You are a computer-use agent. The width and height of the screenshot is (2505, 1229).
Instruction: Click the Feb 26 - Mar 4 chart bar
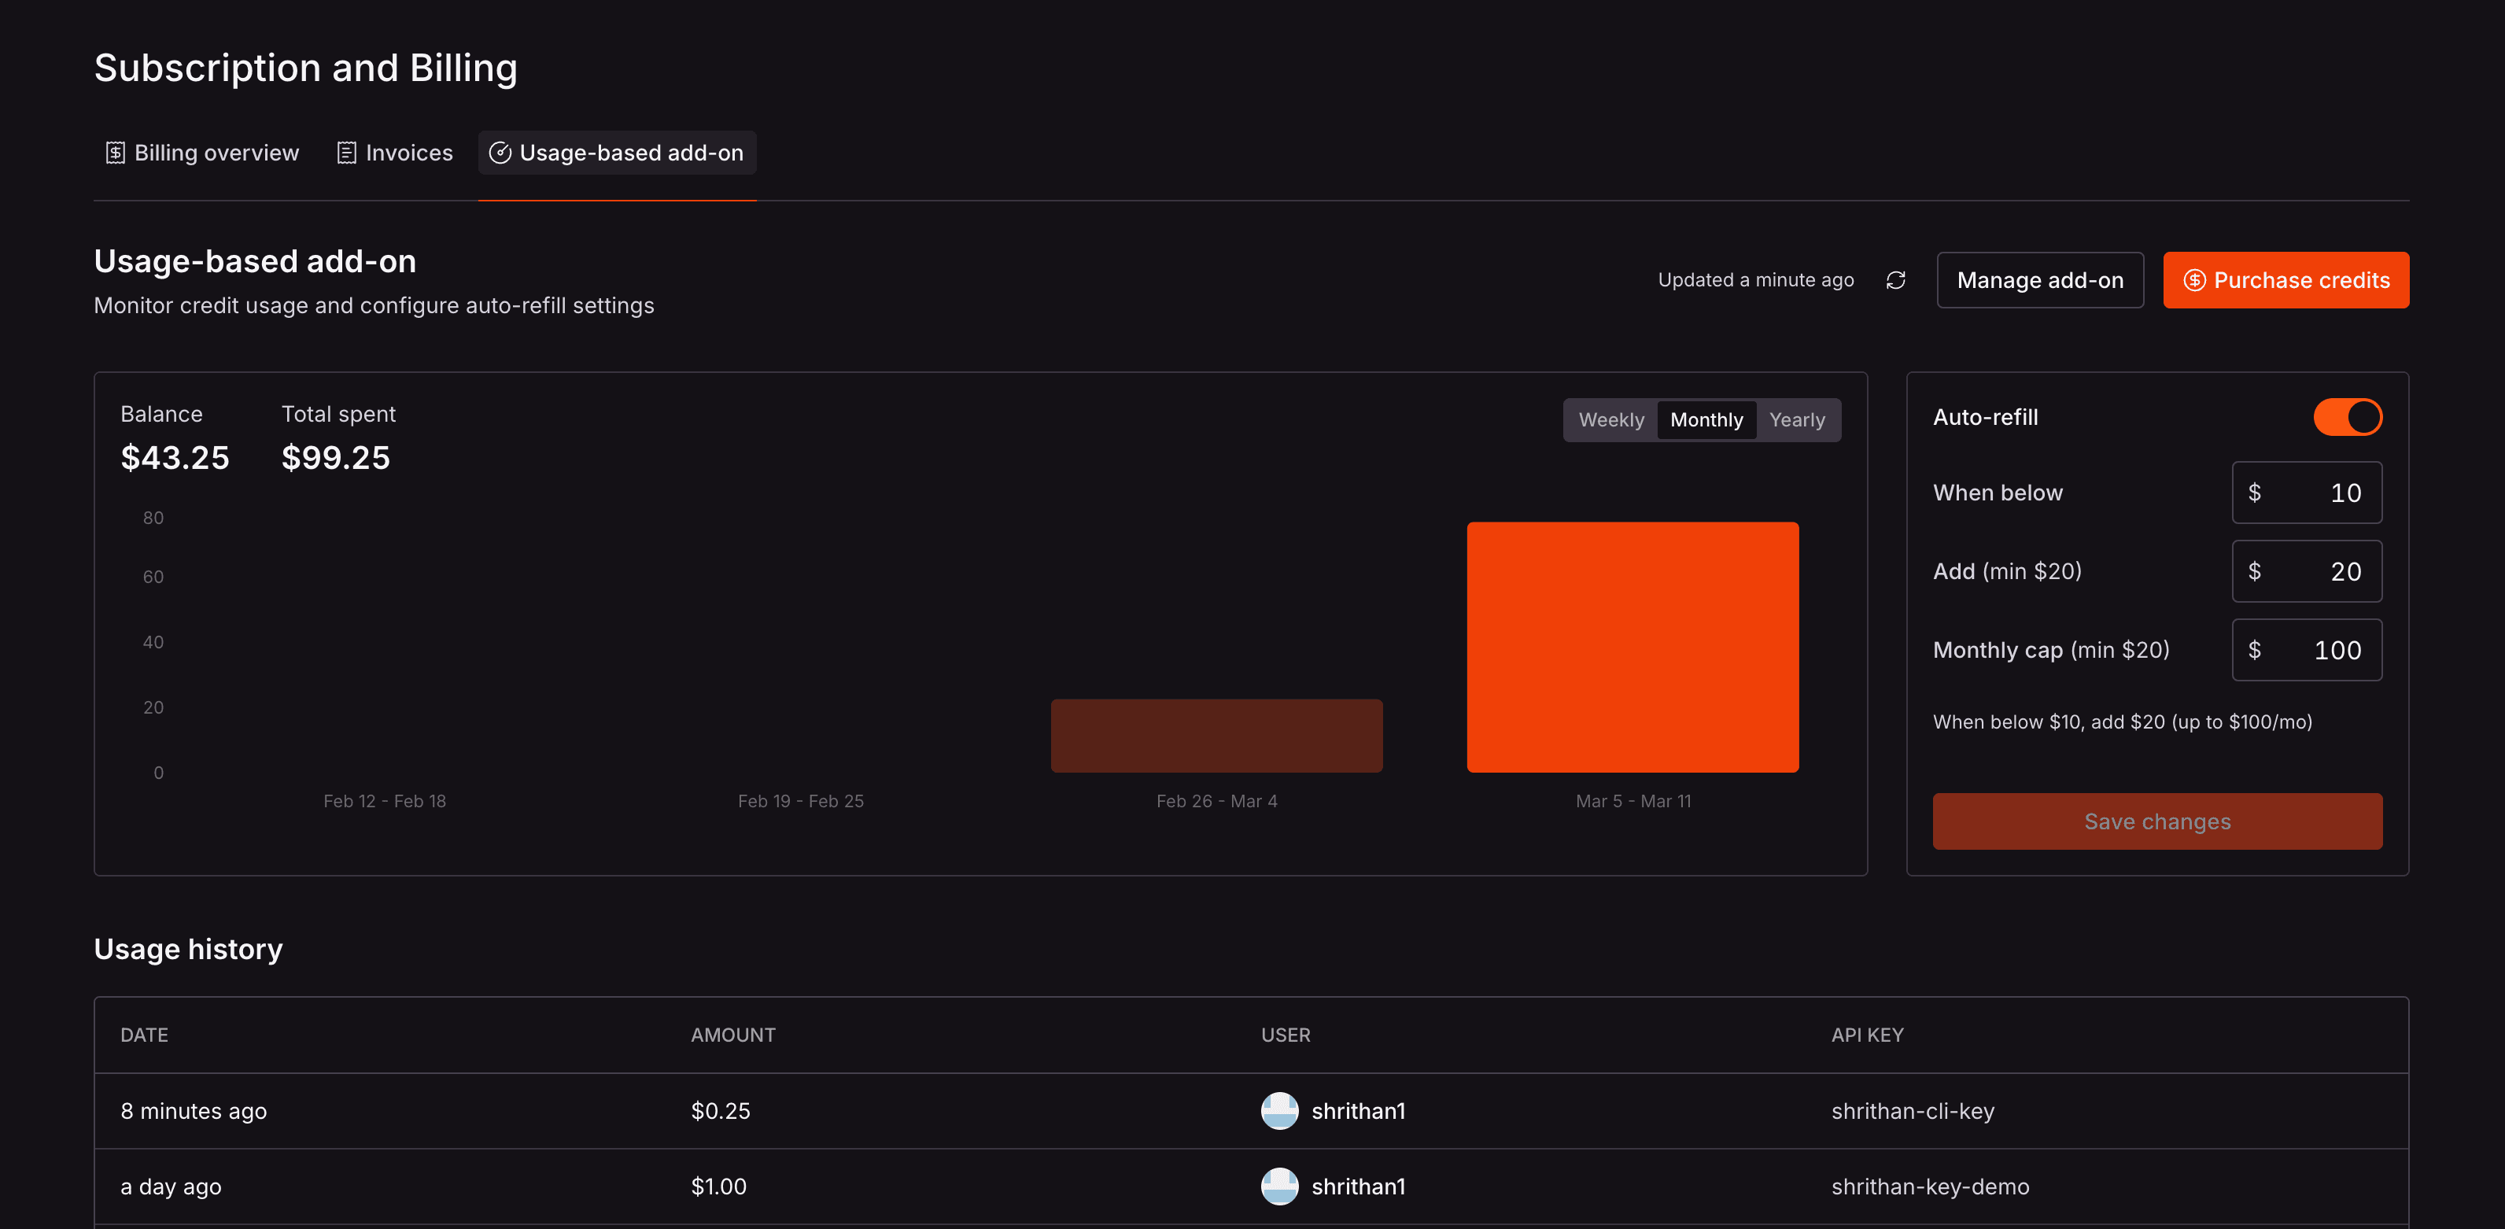pyautogui.click(x=1216, y=735)
